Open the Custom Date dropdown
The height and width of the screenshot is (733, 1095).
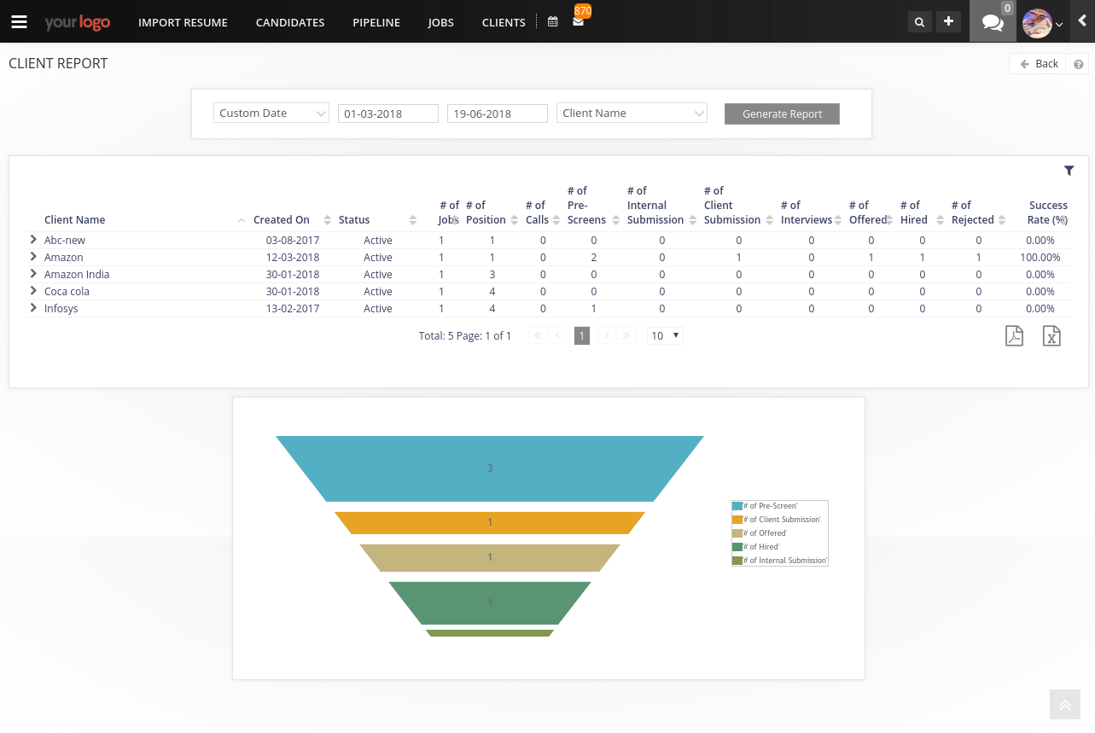(271, 113)
